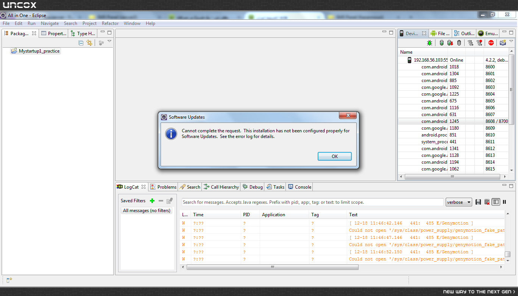Collapse All in Package Explorer toolbar
Viewport: 518px width, 296px height.
(81, 43)
